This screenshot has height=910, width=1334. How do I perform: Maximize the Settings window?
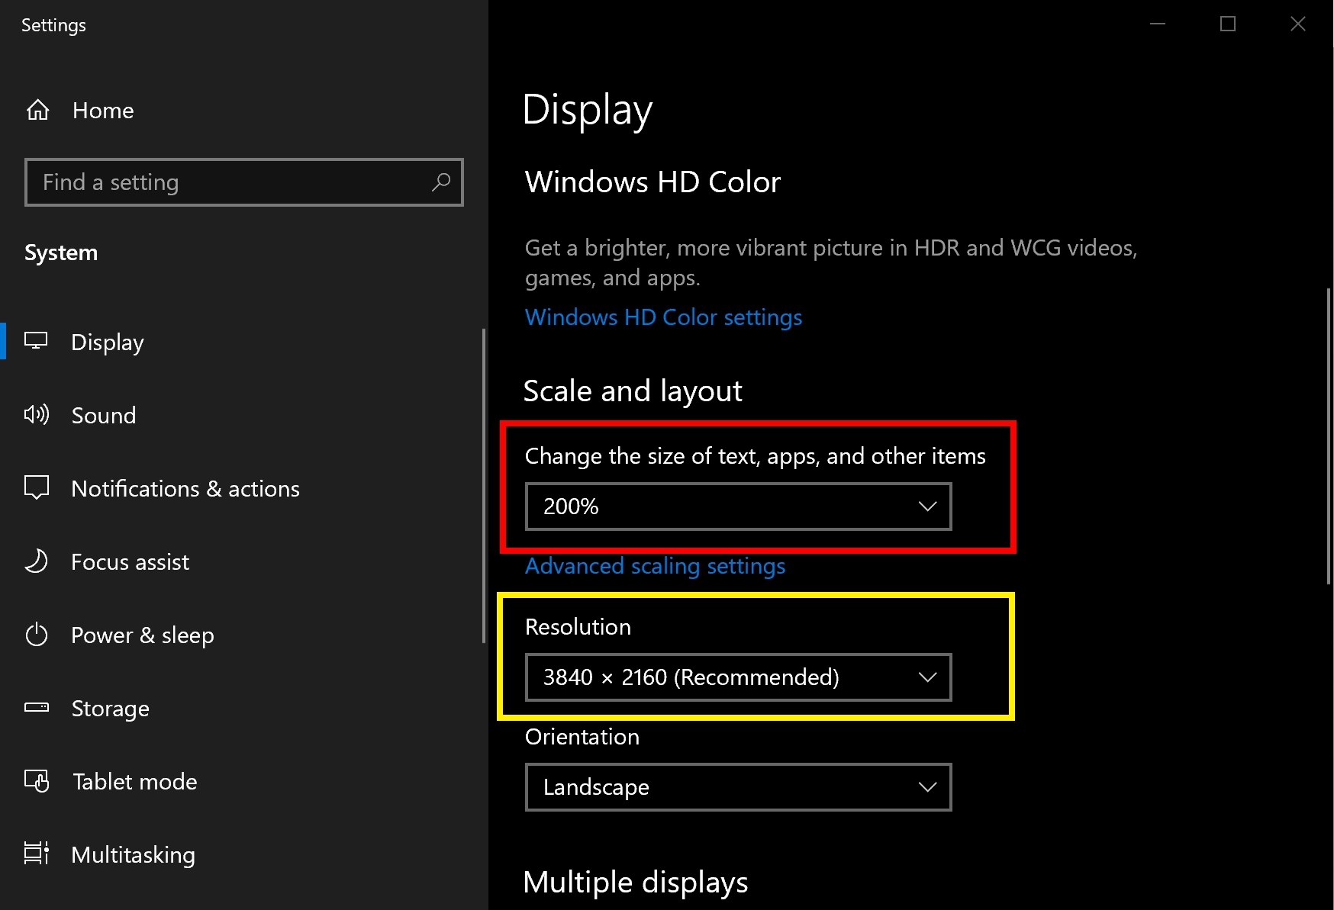(x=1228, y=24)
